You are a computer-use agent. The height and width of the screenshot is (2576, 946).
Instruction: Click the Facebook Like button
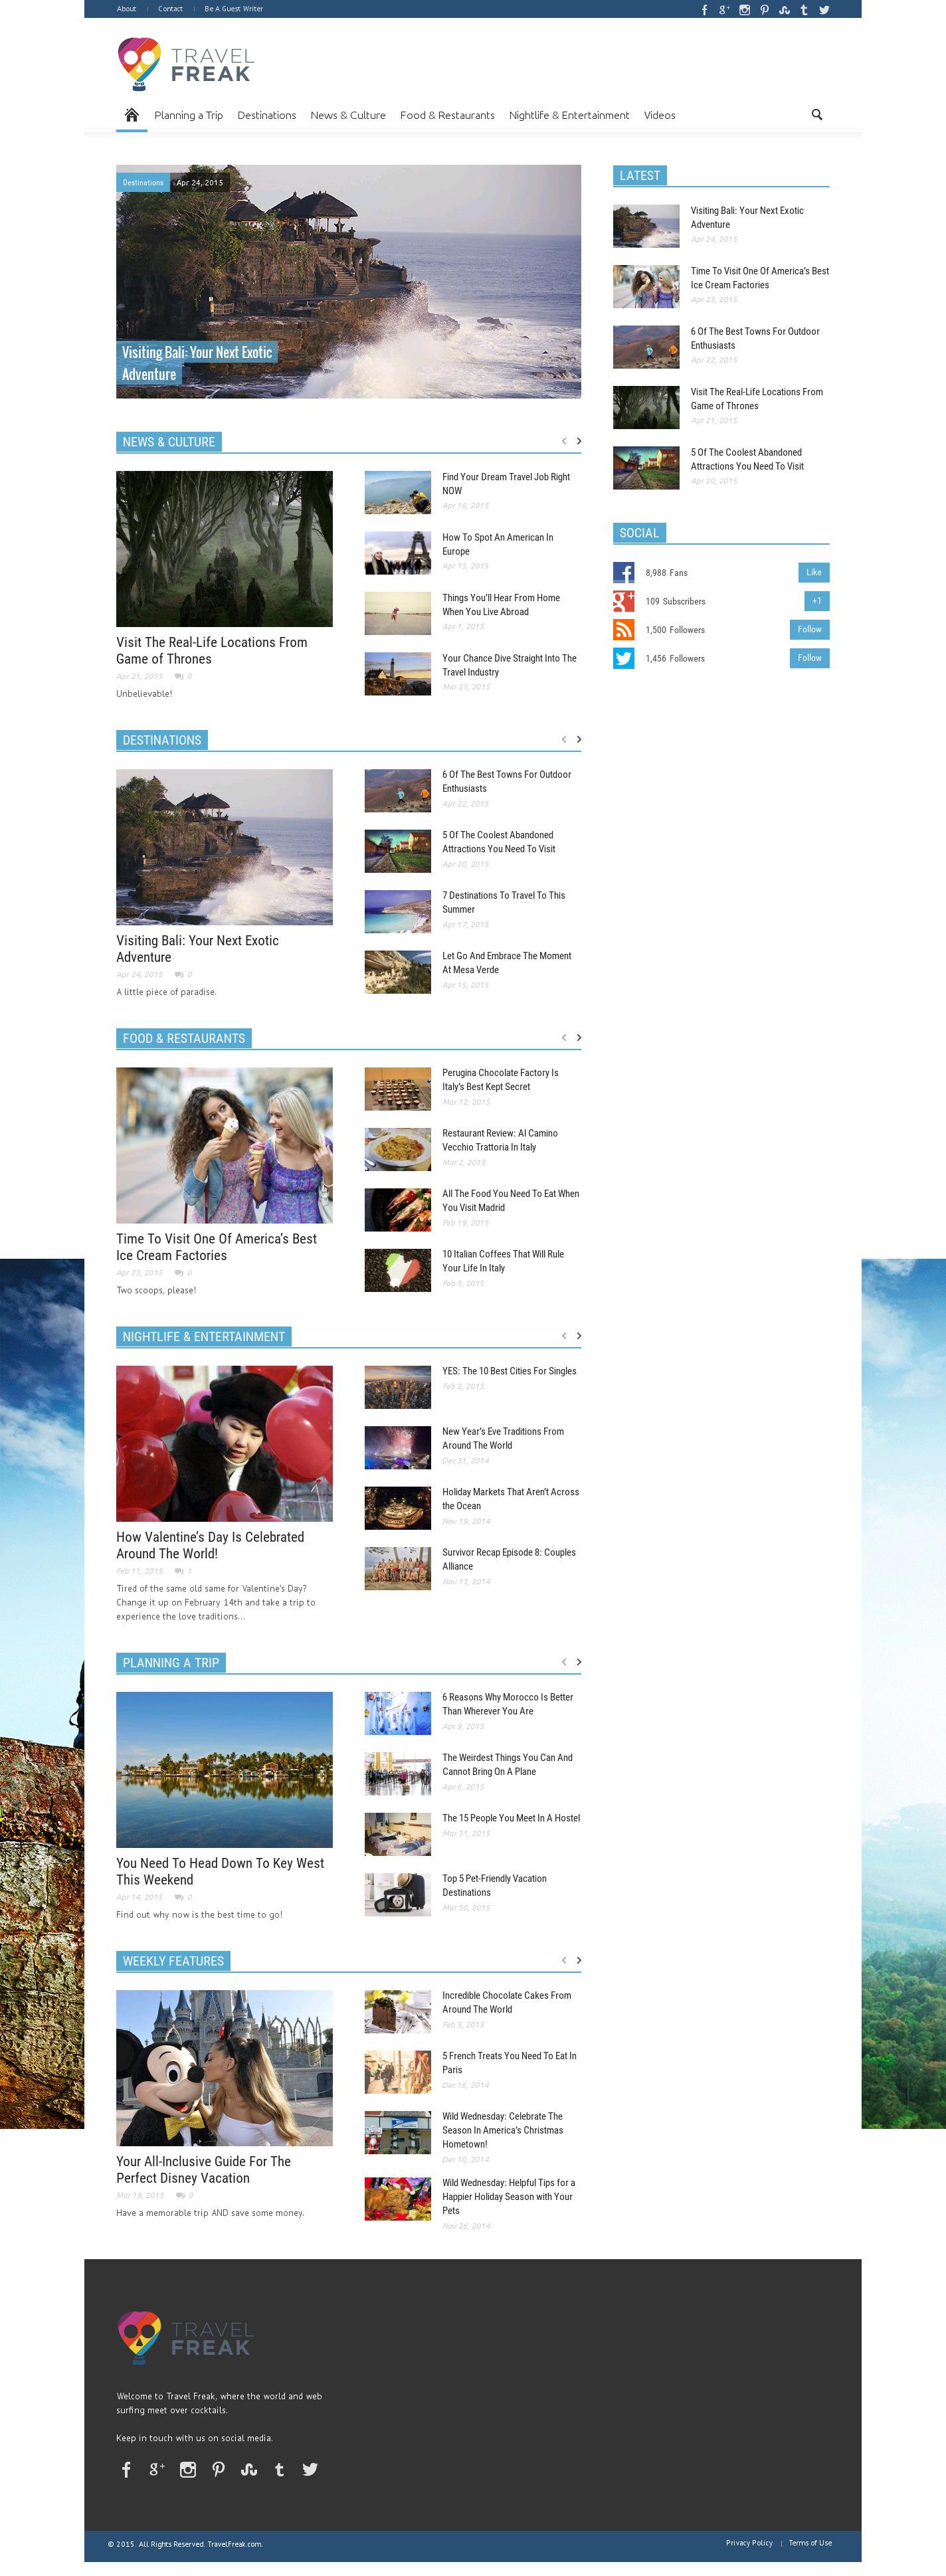tap(813, 573)
